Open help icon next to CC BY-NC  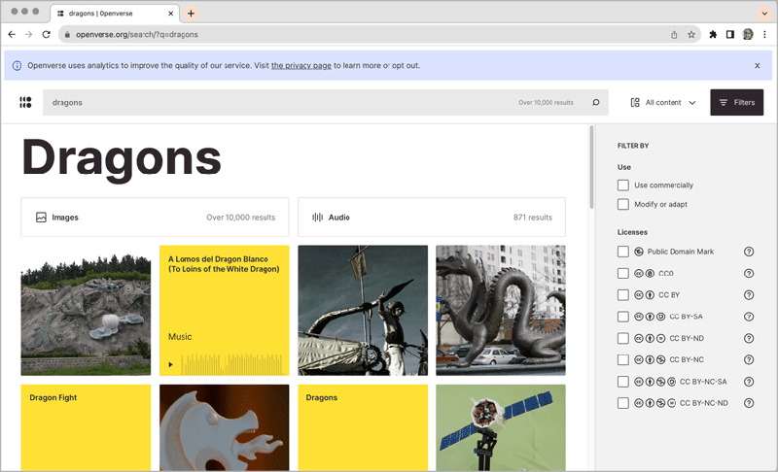pyautogui.click(x=749, y=359)
